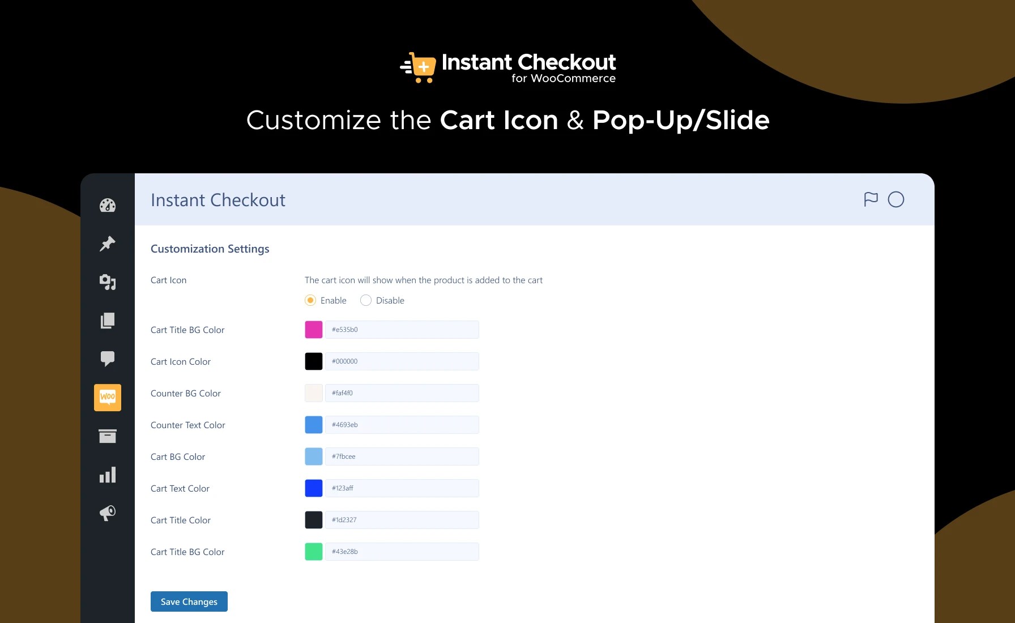This screenshot has width=1015, height=623.
Task: Open the Comments speech bubble icon
Action: coord(108,359)
